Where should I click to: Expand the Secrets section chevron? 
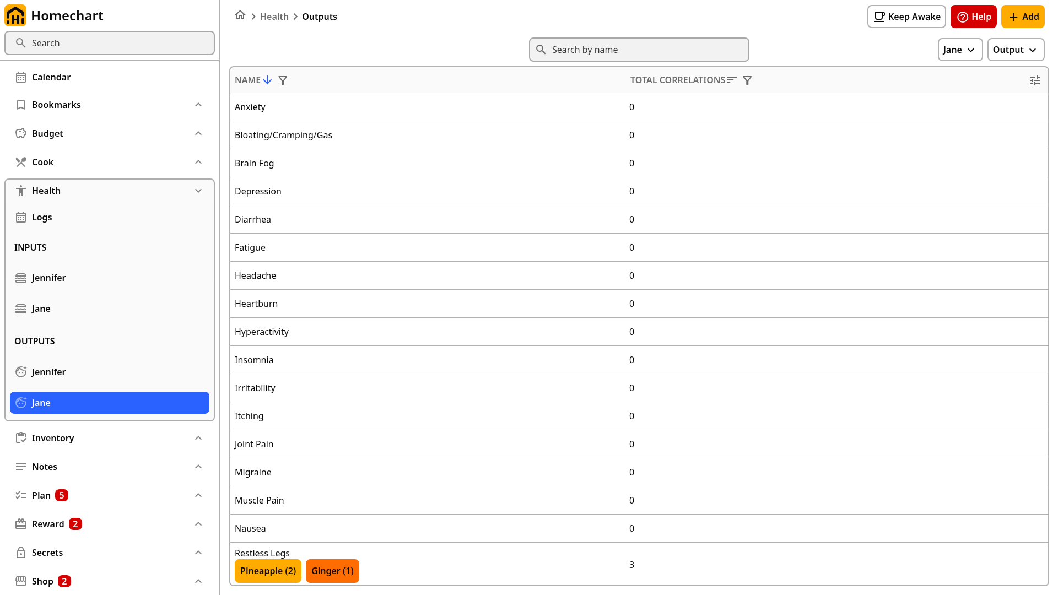[198, 553]
